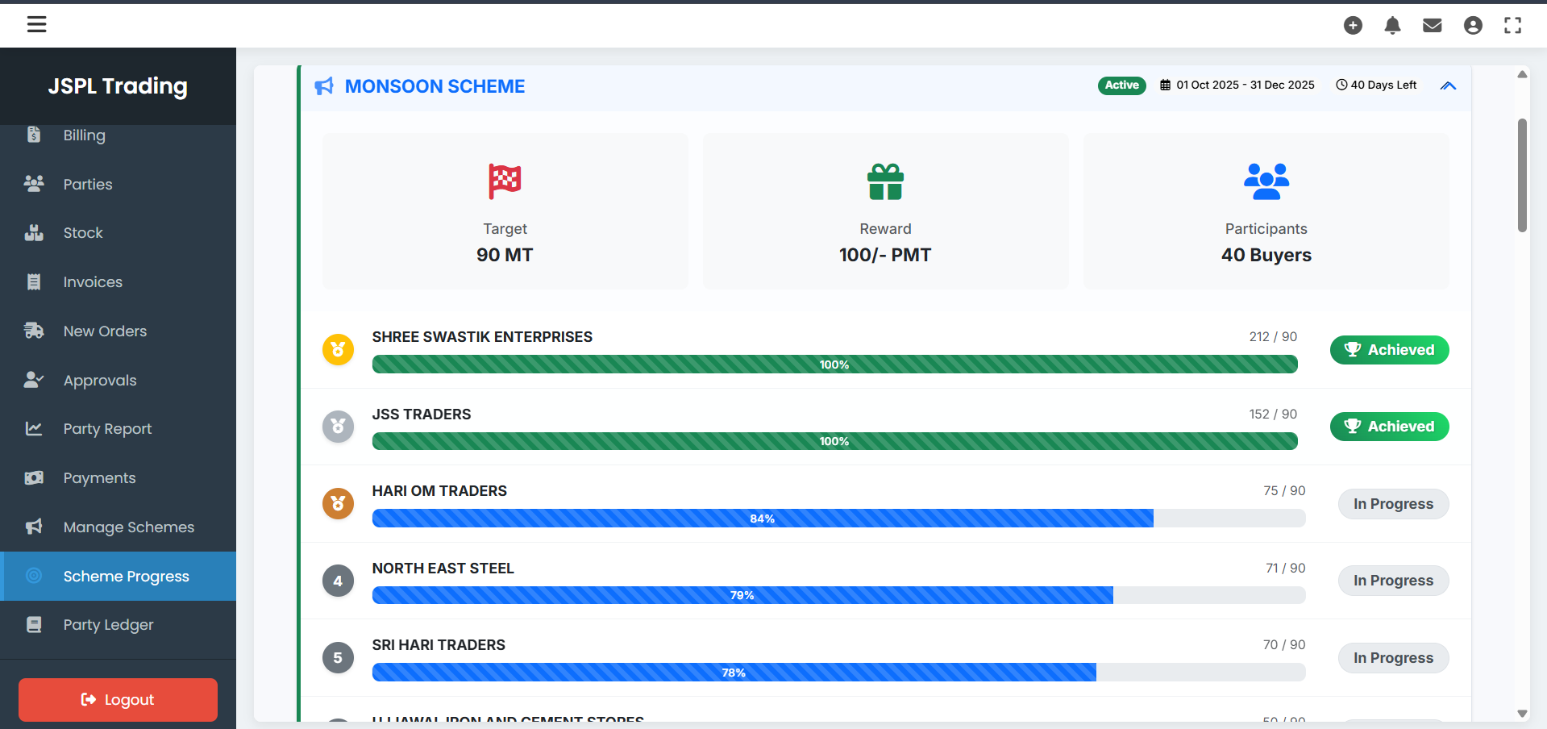Click Achieved badge for Shree Swastik Enterprises
The width and height of the screenshot is (1547, 729).
coord(1389,350)
